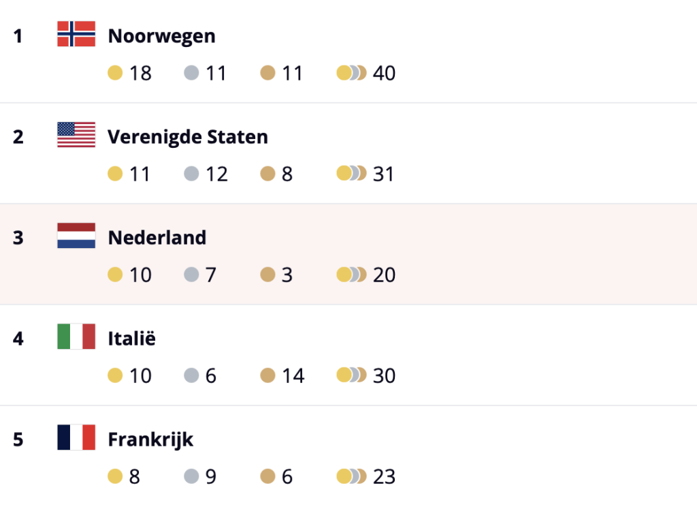
Task: Click Italië's bronze medal icon
Action: pyautogui.click(x=268, y=375)
